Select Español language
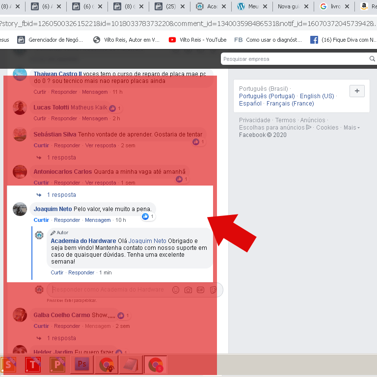The width and height of the screenshot is (377, 377). pyautogui.click(x=250, y=104)
